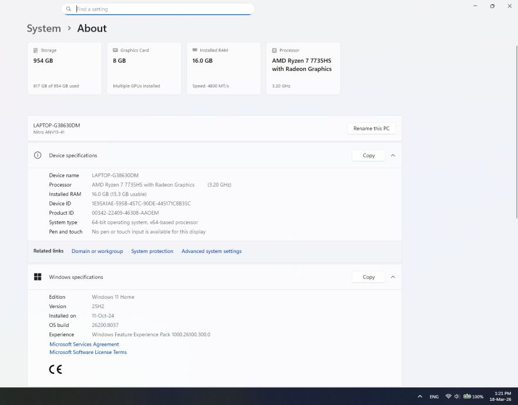Image resolution: width=518 pixels, height=405 pixels.
Task: Click Rename this PC button
Action: click(371, 129)
